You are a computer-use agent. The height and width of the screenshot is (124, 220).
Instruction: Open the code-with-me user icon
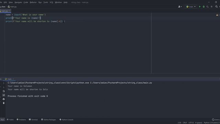coord(180,7)
